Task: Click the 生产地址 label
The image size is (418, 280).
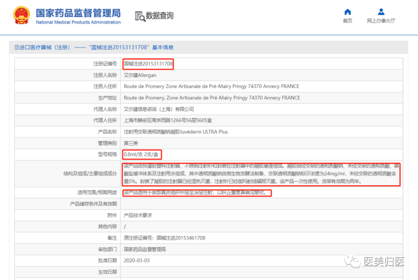Action: click(x=107, y=98)
